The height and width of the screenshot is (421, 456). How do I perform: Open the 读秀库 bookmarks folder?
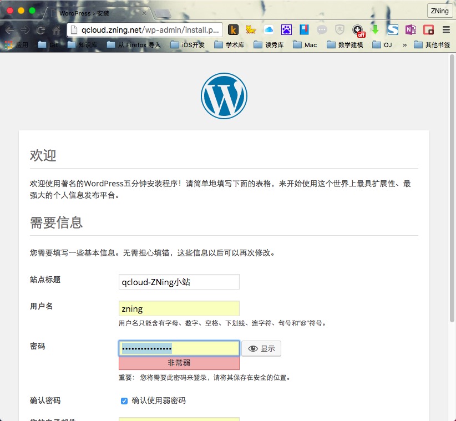tap(268, 45)
